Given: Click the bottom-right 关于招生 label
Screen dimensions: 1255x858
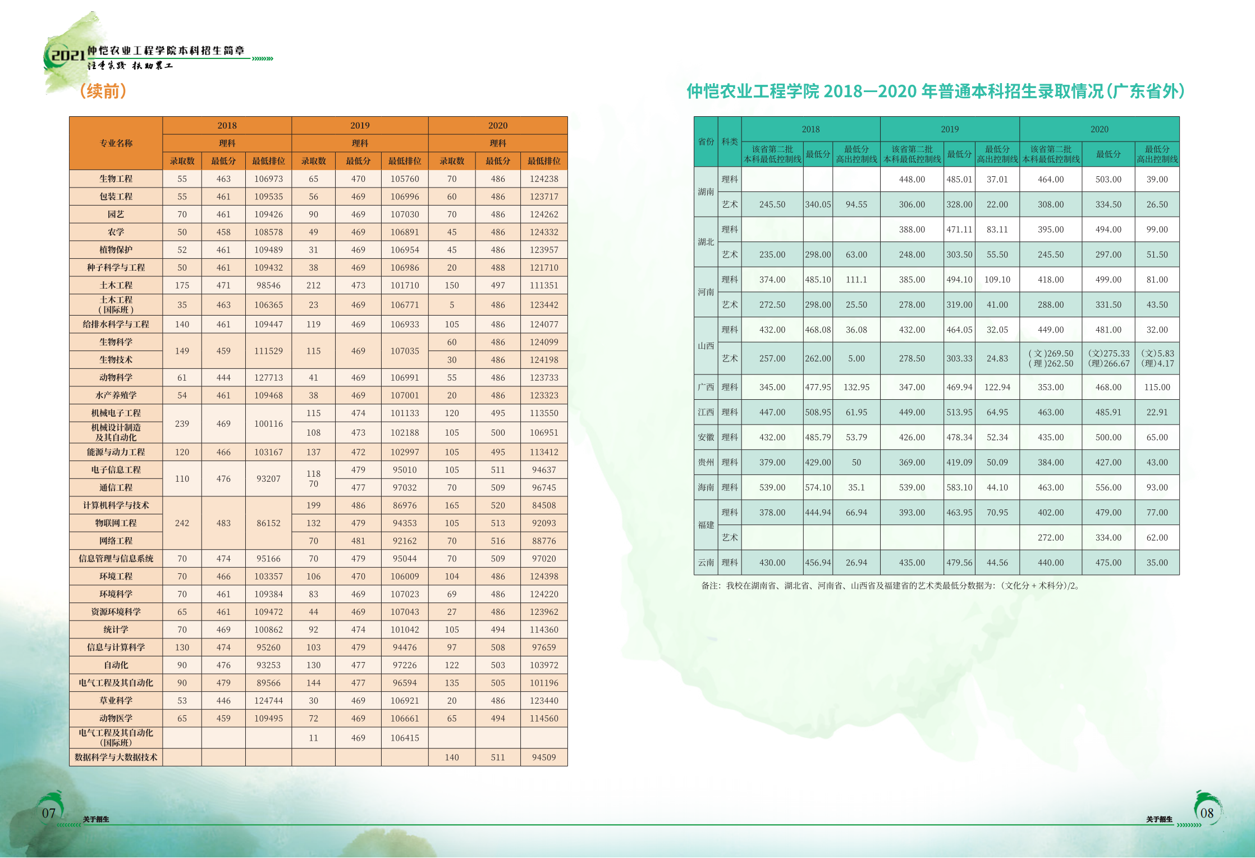Looking at the screenshot, I should pos(1159,819).
